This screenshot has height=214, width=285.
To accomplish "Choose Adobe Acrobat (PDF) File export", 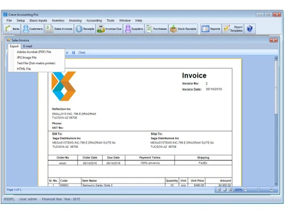I will 36,52.
